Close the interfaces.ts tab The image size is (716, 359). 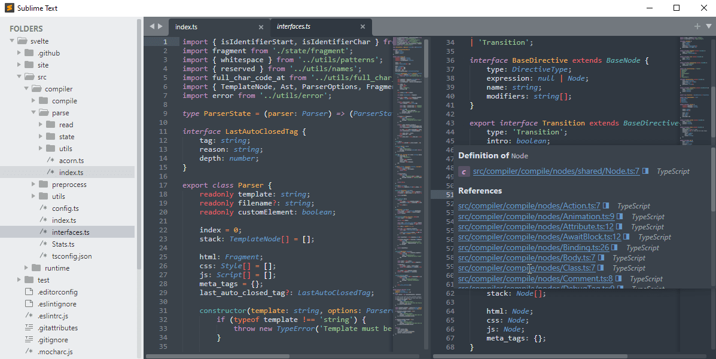tap(362, 26)
